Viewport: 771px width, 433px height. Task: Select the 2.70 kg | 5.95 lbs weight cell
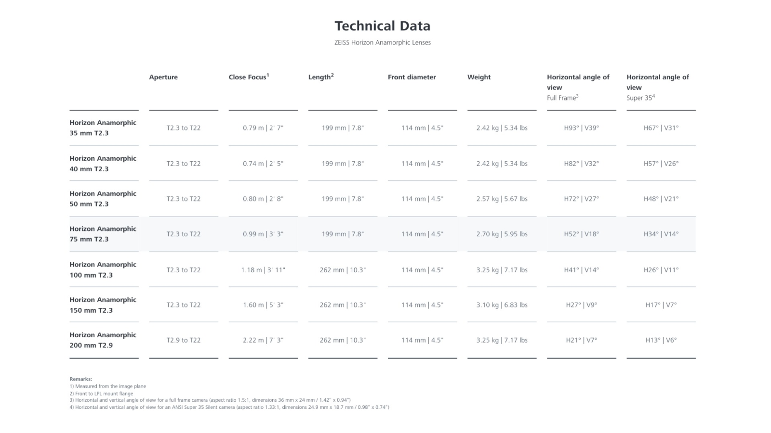point(502,234)
